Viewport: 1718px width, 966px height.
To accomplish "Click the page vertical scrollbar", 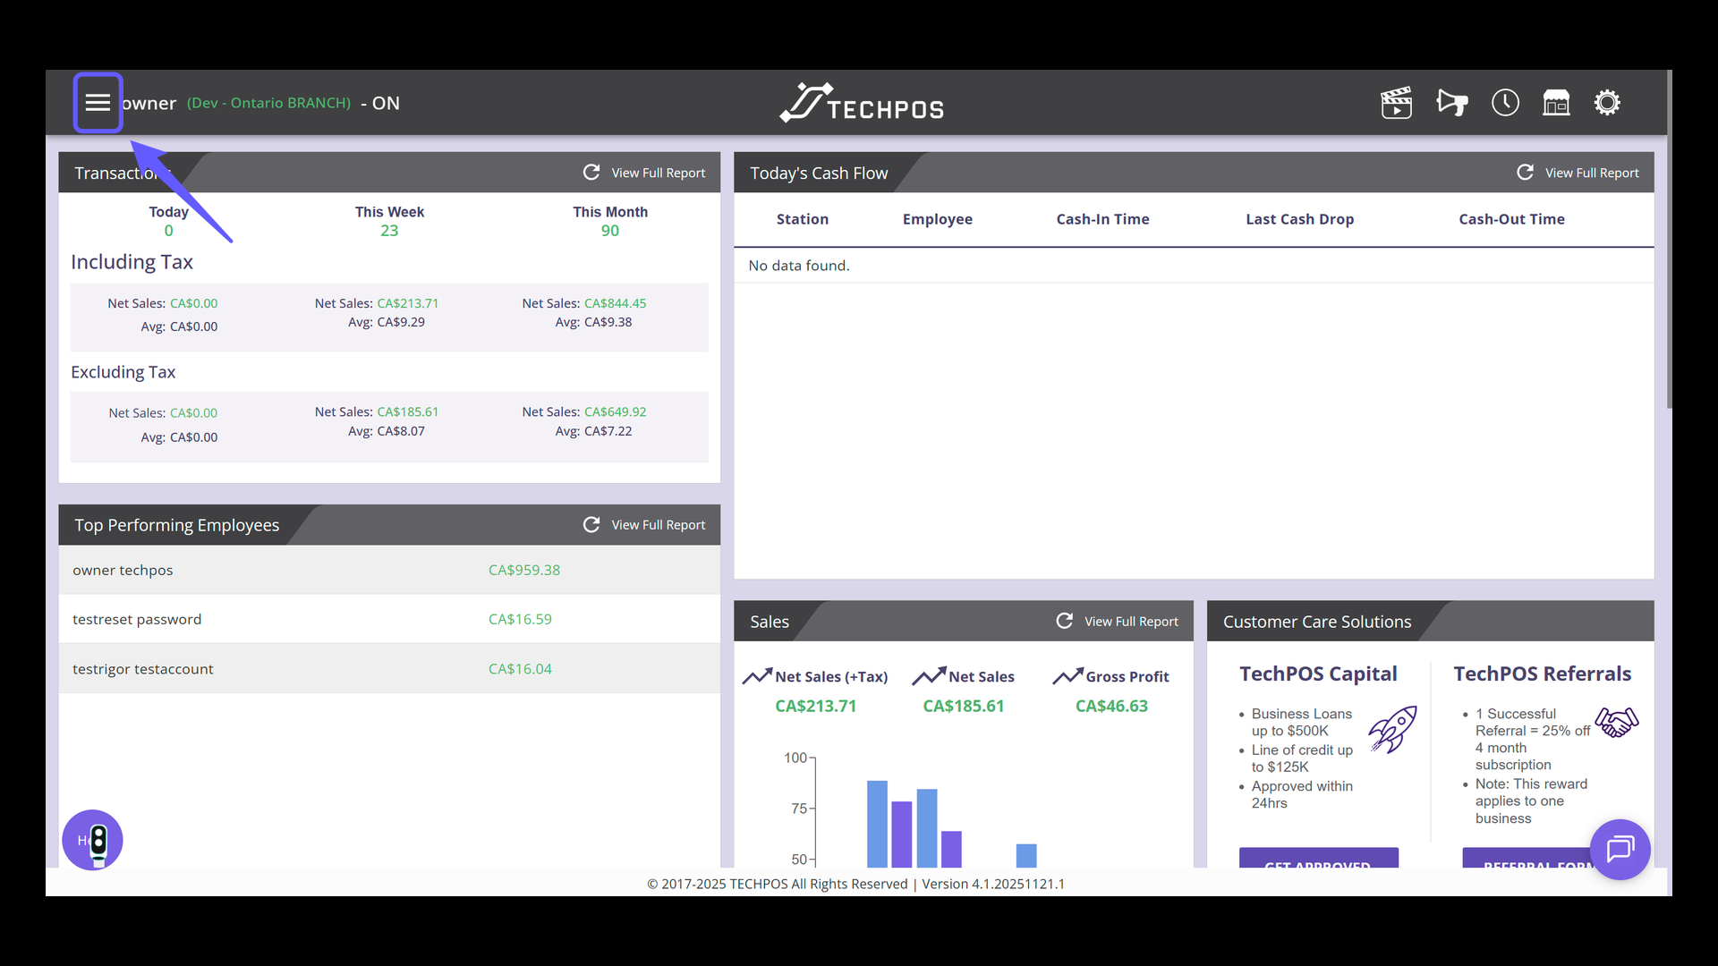I will [x=1669, y=268].
